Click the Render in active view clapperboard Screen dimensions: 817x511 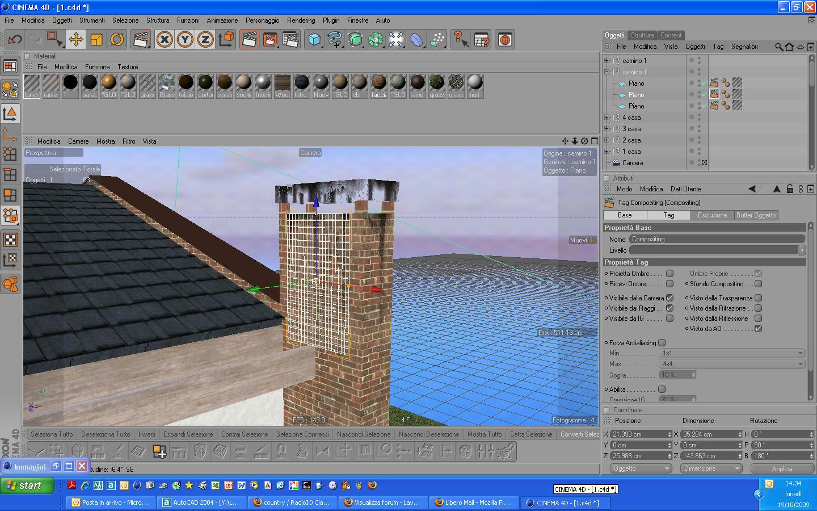click(x=249, y=40)
